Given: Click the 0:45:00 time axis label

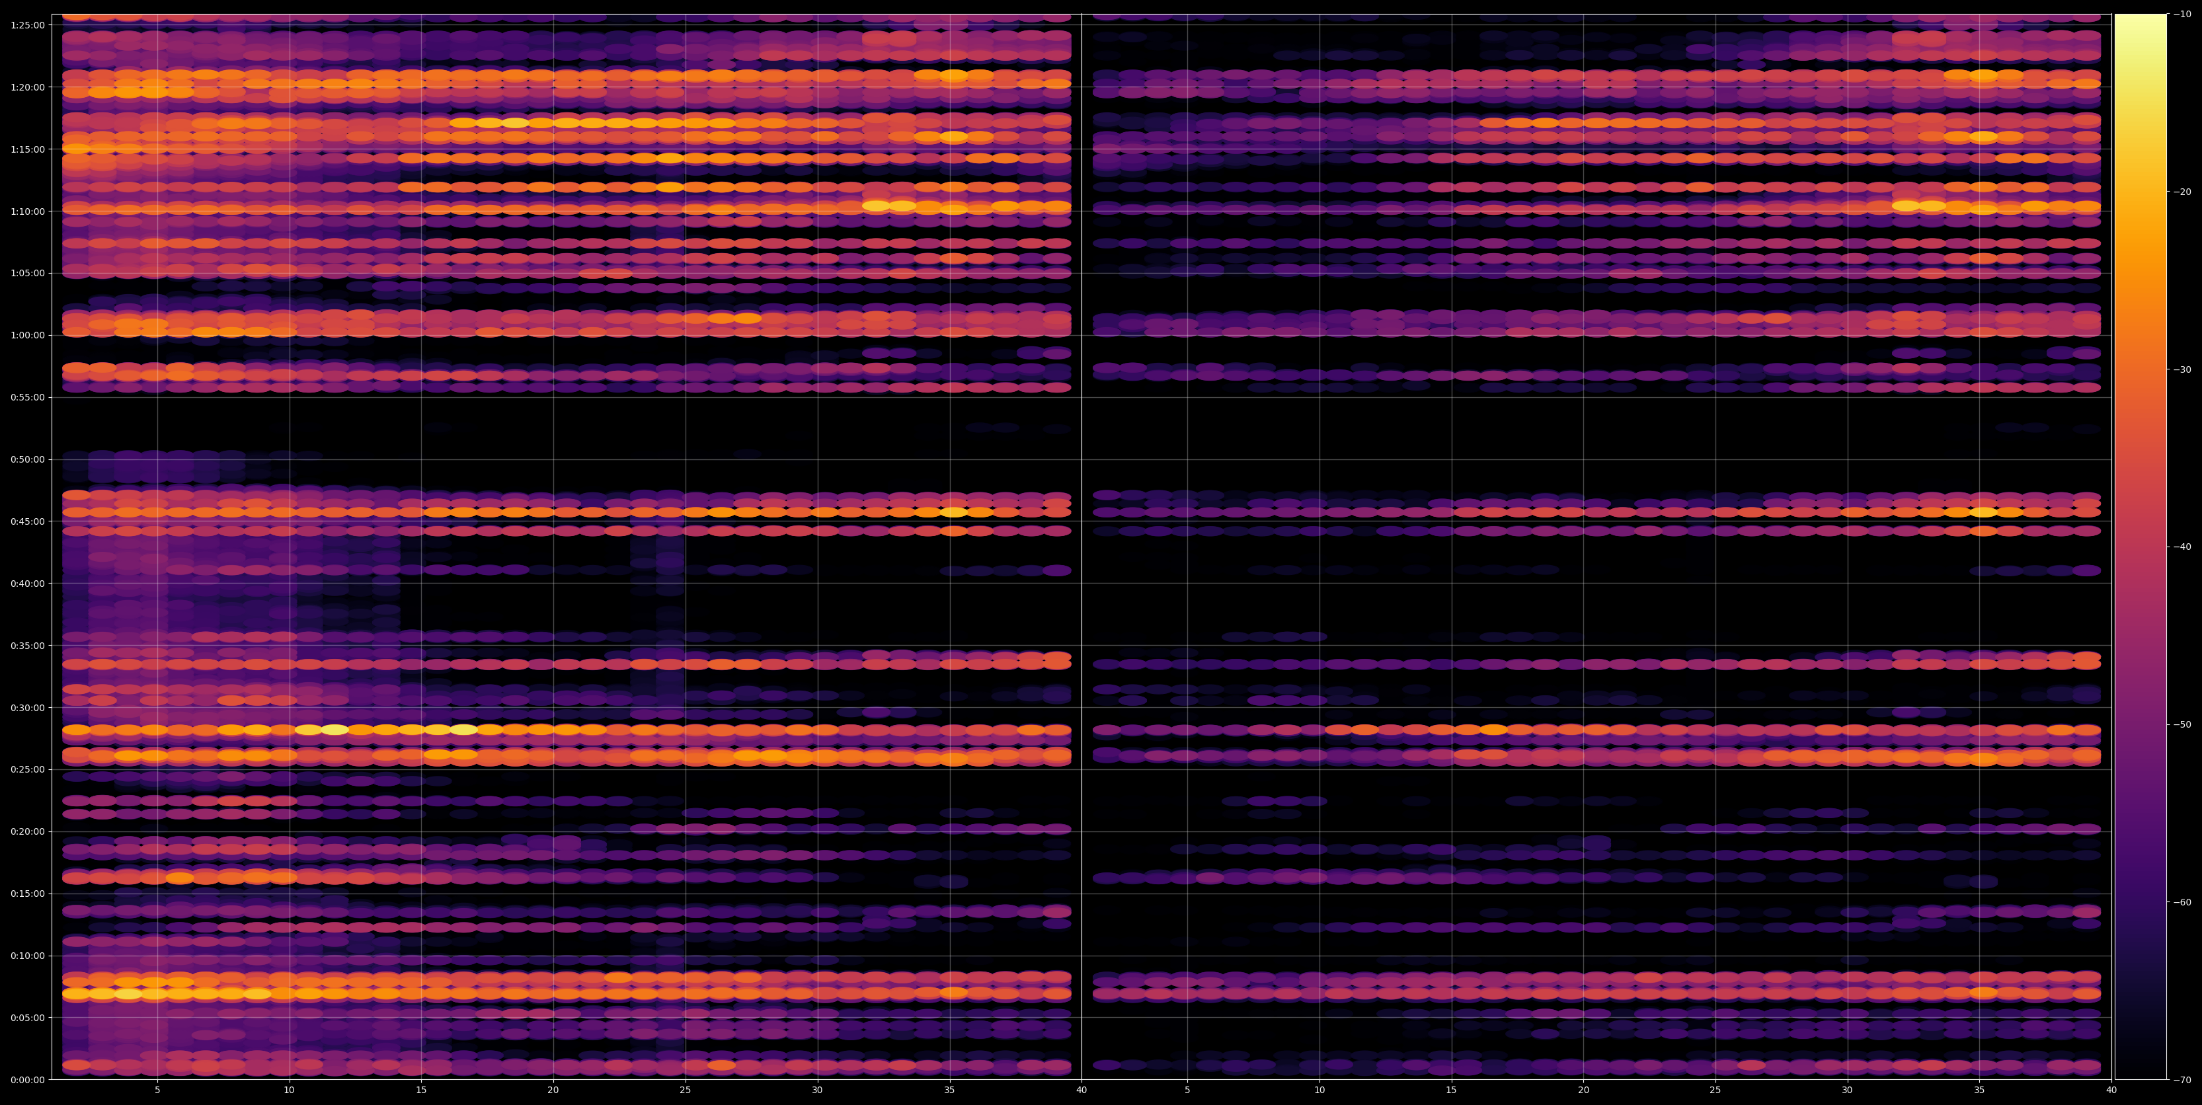Looking at the screenshot, I should point(27,521).
